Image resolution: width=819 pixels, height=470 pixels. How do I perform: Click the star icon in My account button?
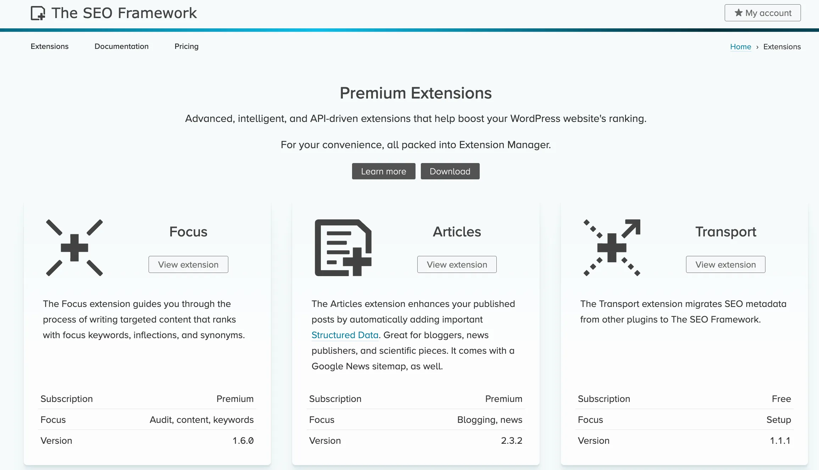tap(738, 13)
